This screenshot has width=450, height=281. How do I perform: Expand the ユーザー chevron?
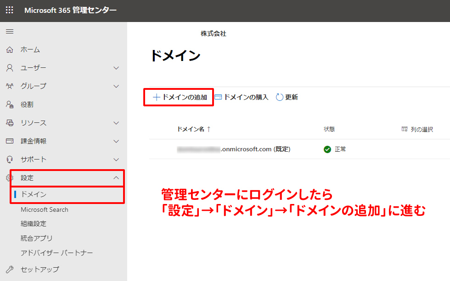pos(116,68)
